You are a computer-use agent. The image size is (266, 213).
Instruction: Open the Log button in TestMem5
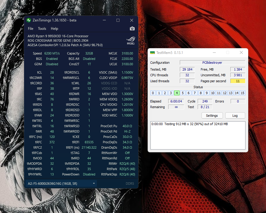point(235,116)
